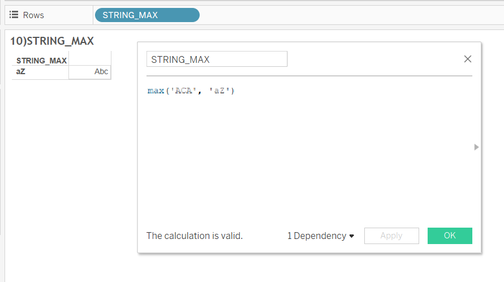
Task: Expand the function reference side arrow
Action: click(476, 147)
